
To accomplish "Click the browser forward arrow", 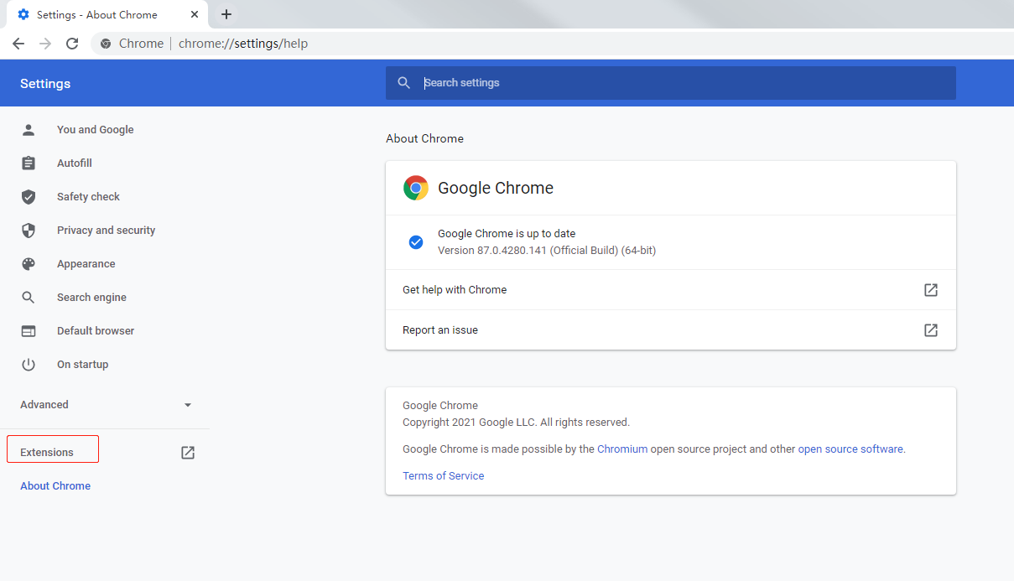I will 45,44.
